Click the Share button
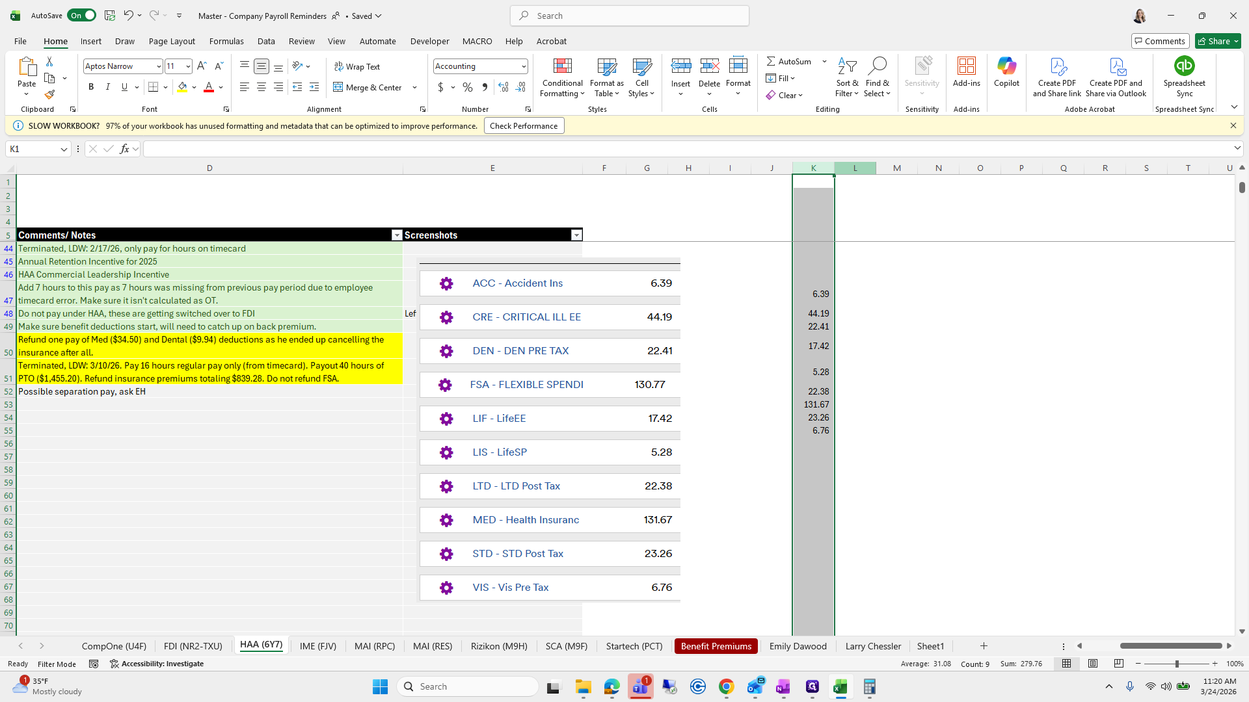The width and height of the screenshot is (1249, 702). [x=1215, y=41]
